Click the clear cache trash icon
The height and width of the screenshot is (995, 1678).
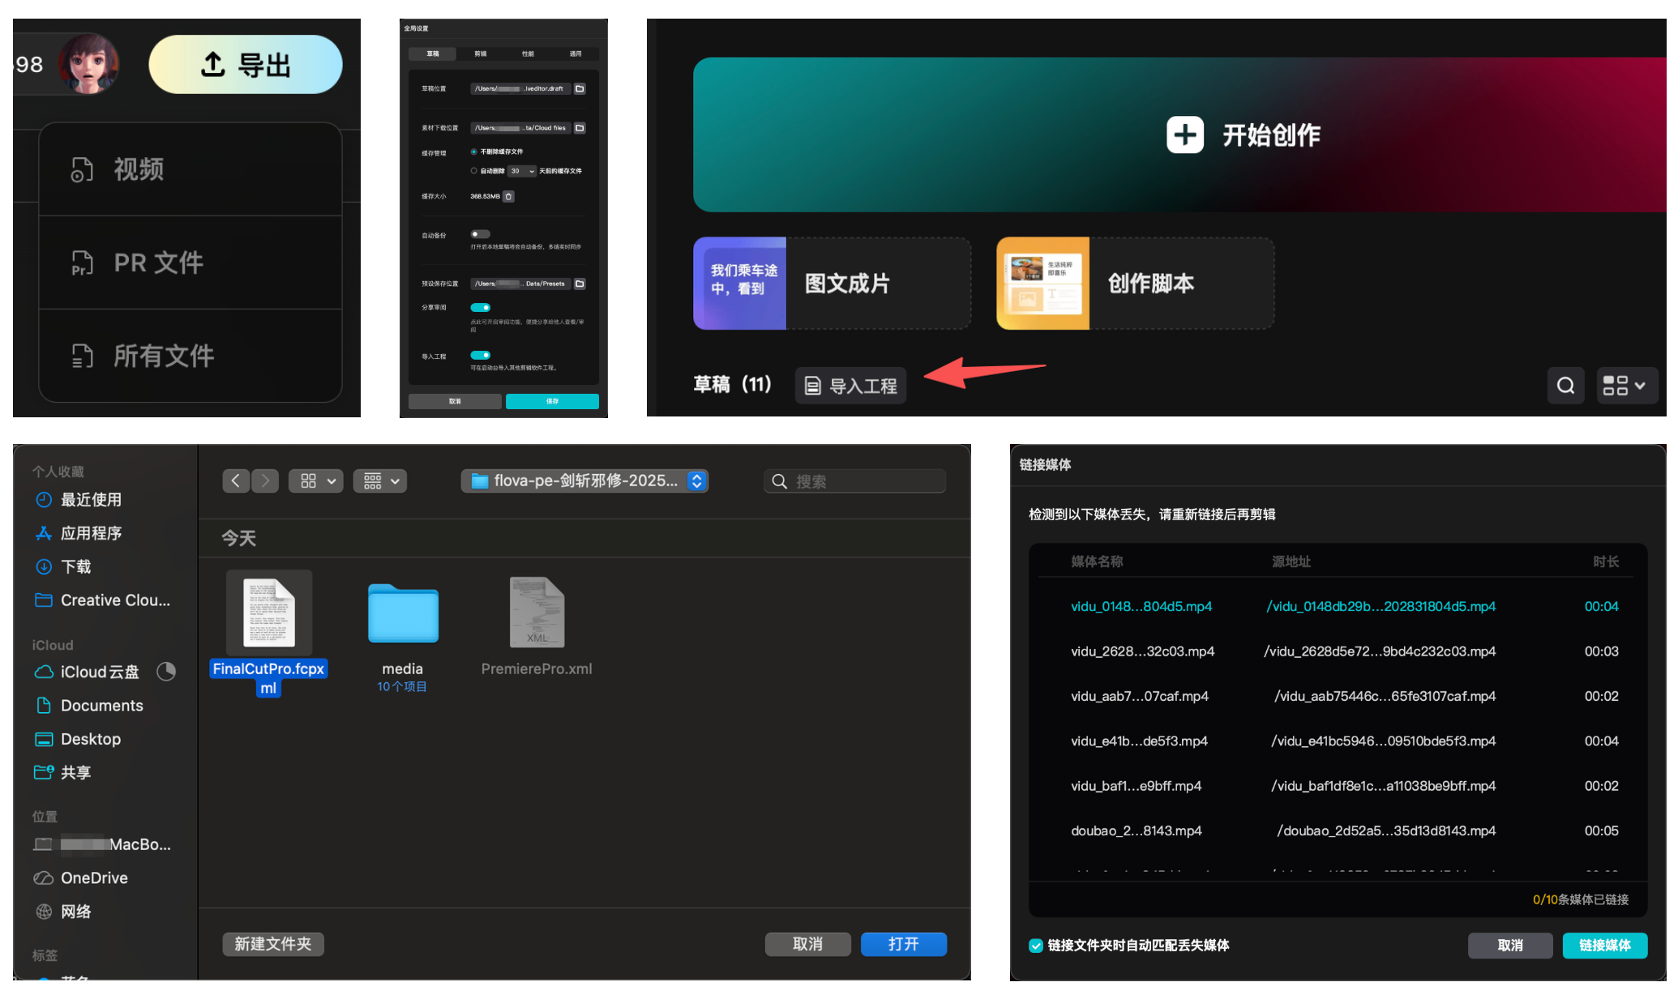pos(508,196)
